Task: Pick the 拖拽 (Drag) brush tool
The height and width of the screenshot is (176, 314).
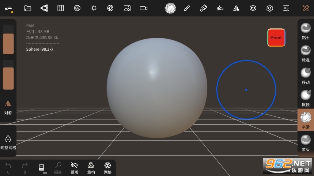Action: (305, 98)
